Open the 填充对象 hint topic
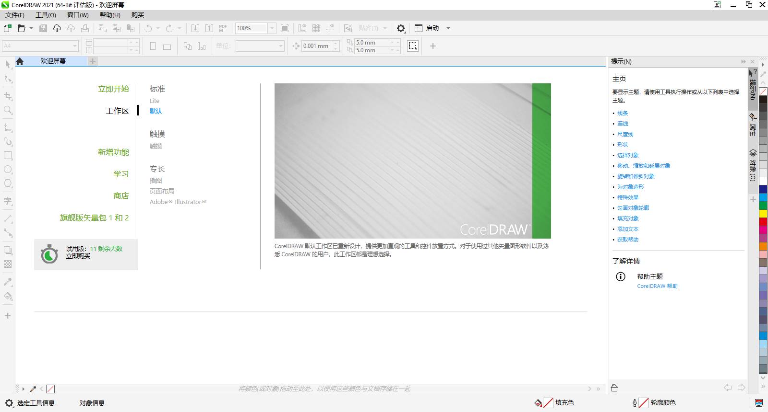 click(628, 219)
